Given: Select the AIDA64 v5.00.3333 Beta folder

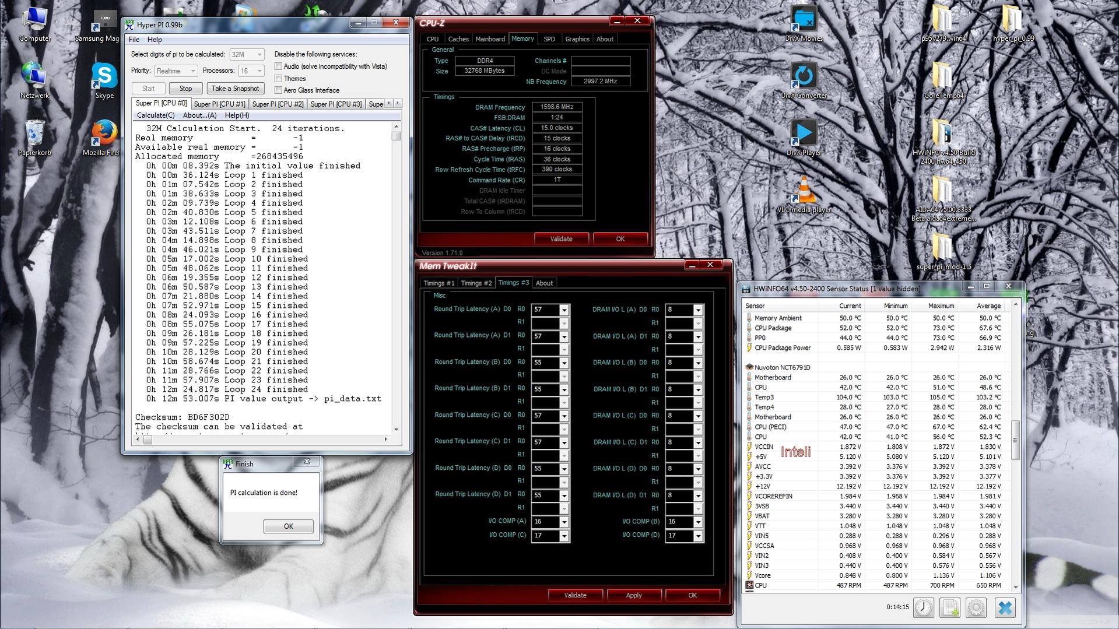Looking at the screenshot, I should click(943, 199).
